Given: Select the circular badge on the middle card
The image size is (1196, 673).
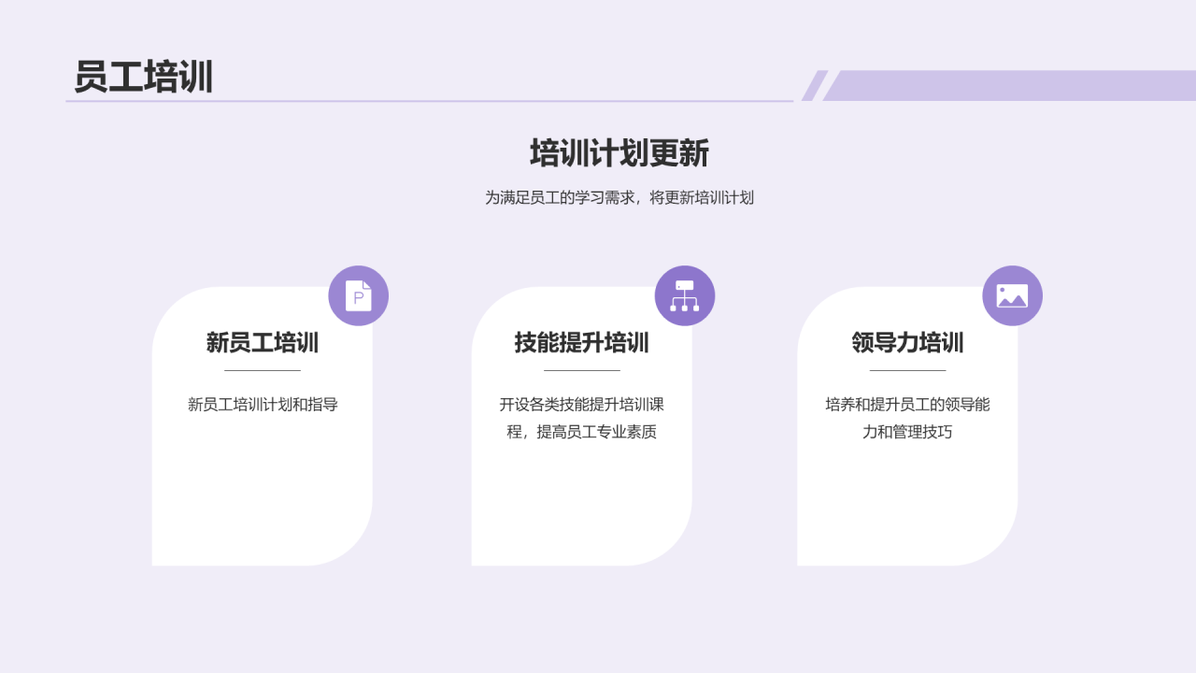Looking at the screenshot, I should (685, 294).
